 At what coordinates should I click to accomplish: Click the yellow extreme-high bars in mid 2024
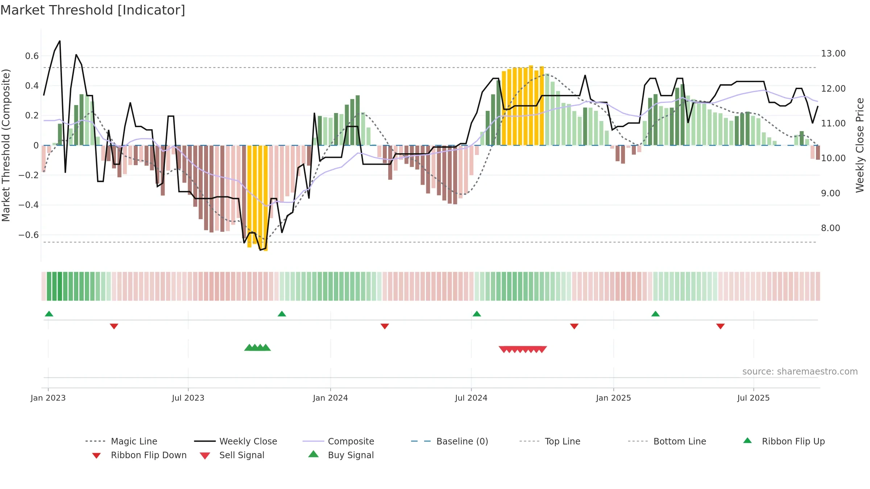[x=523, y=105]
